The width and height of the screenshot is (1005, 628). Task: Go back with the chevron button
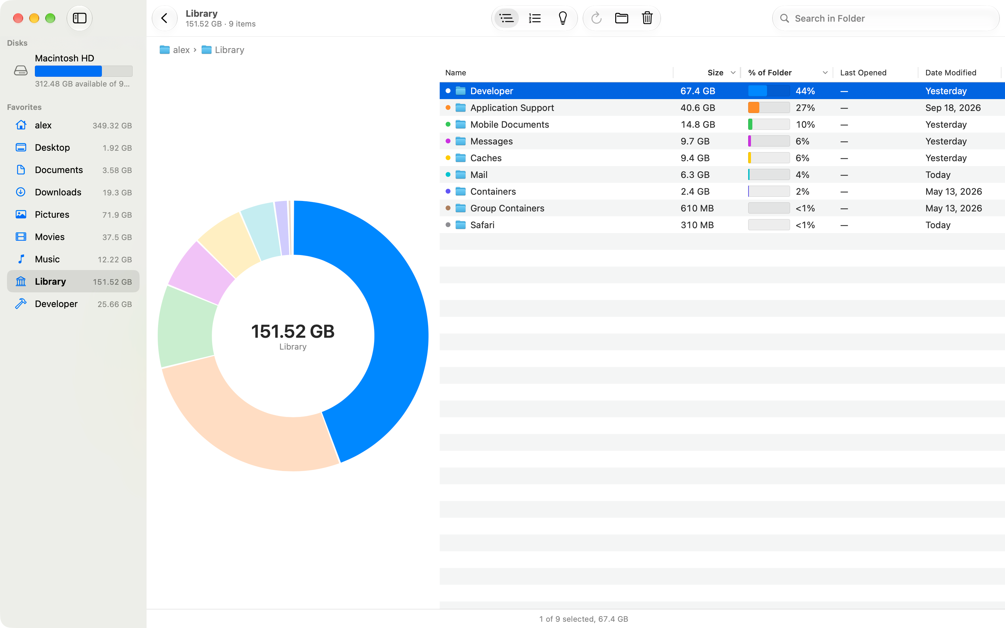point(164,18)
